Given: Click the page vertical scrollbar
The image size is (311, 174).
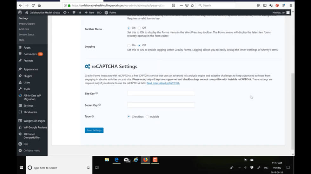Looking at the screenshot, I should tap(293, 111).
